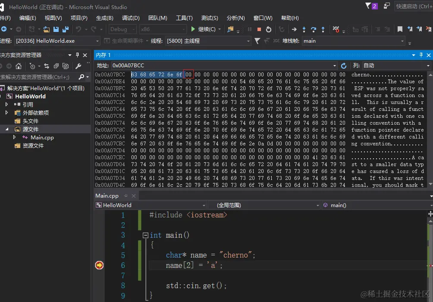This screenshot has width=433, height=302.
Task: Select Main.cpp in the solution tree
Action: pos(42,137)
